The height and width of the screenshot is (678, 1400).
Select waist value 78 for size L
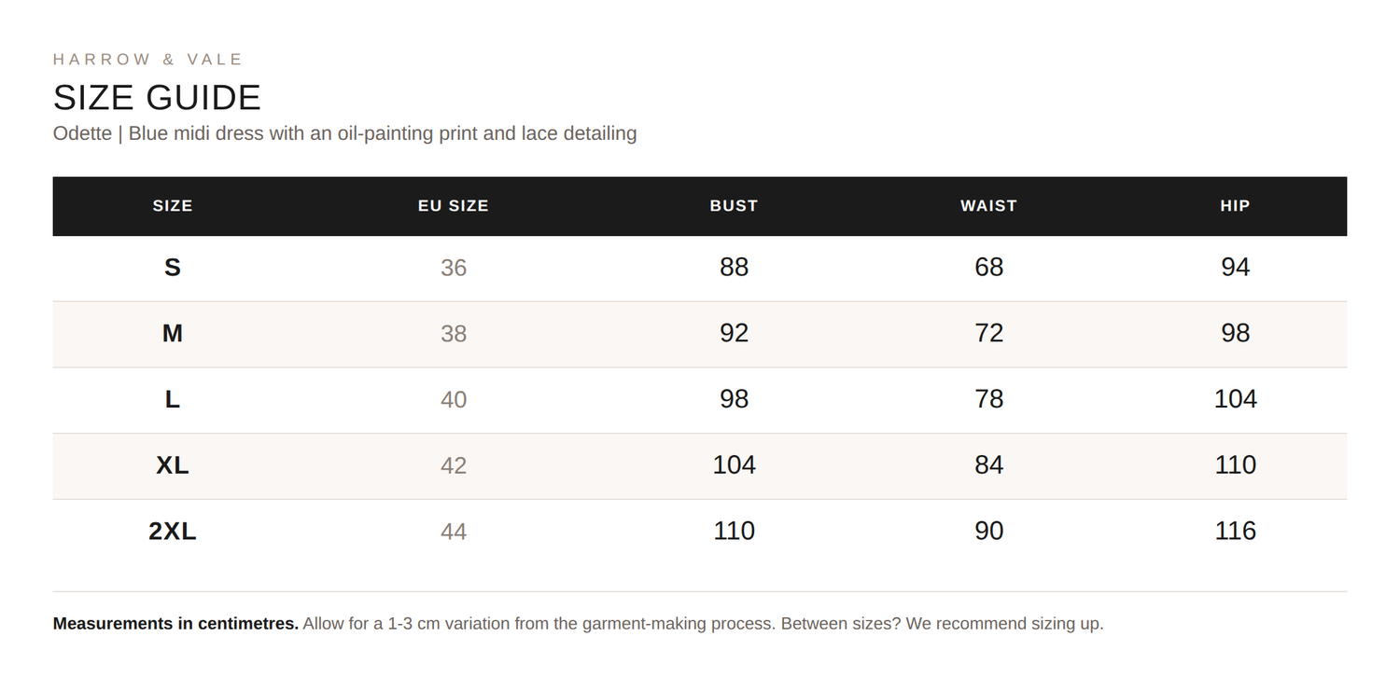point(989,399)
